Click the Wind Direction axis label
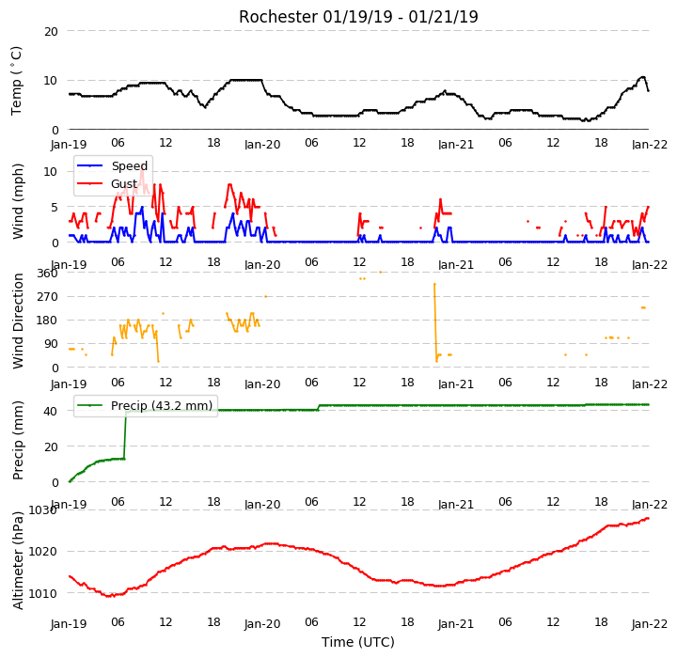 [x=18, y=321]
